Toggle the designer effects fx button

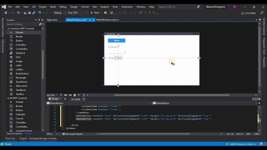(x=61, y=95)
